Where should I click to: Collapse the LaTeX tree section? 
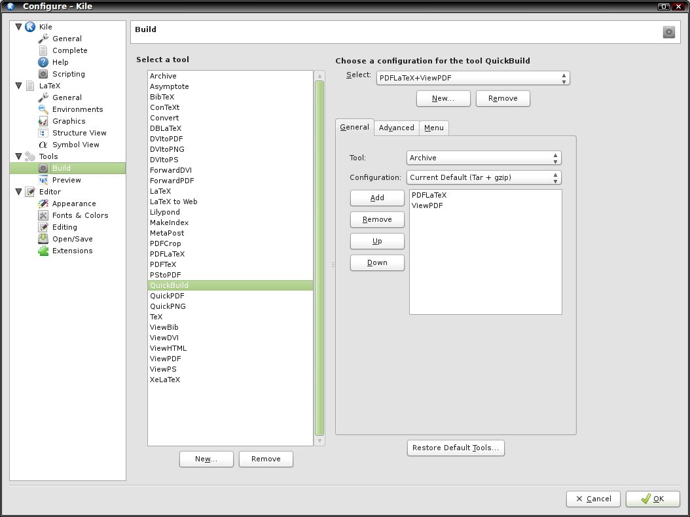click(18, 86)
